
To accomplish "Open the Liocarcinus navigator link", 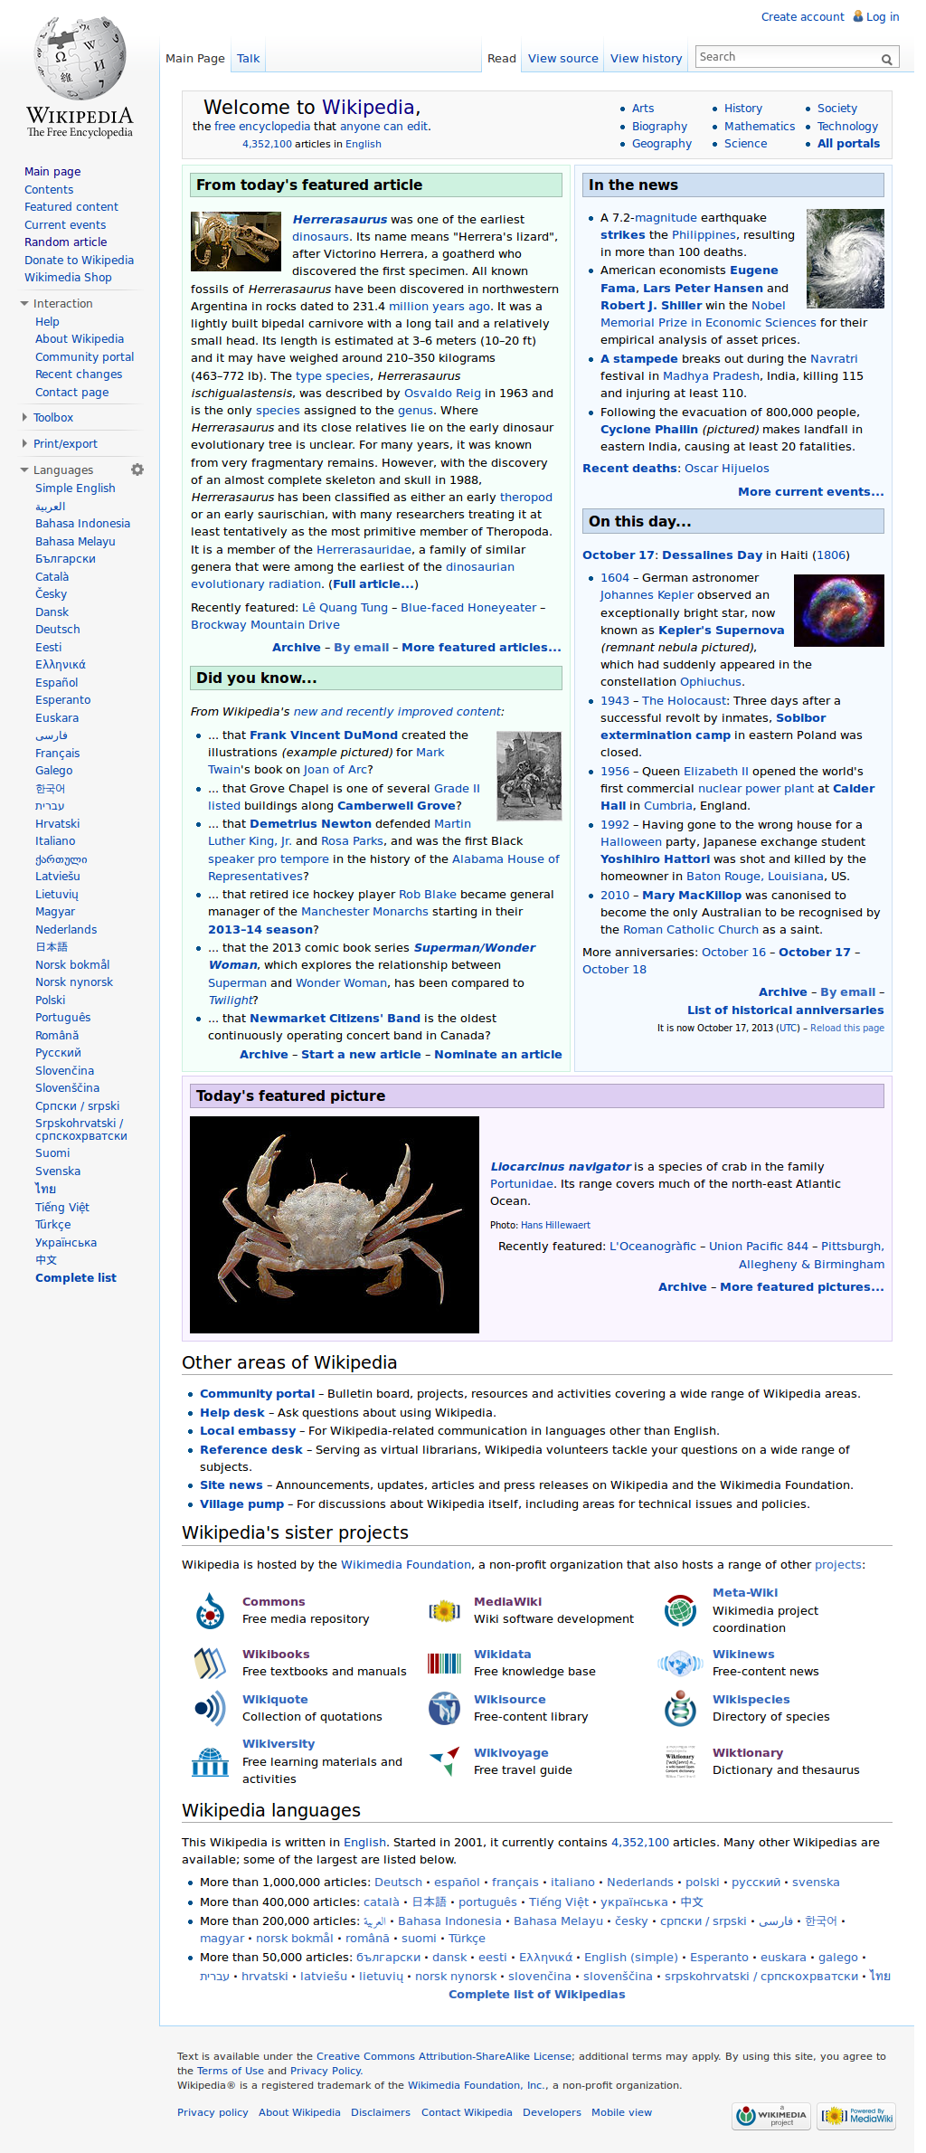I will click(x=561, y=1167).
